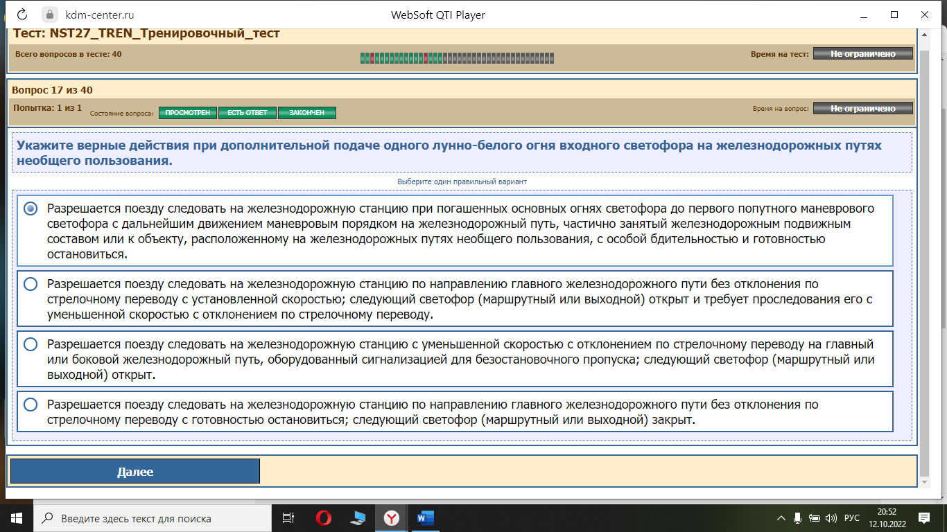Minimize the WebSoft QTI Player window
The width and height of the screenshot is (947, 532).
tap(863, 15)
